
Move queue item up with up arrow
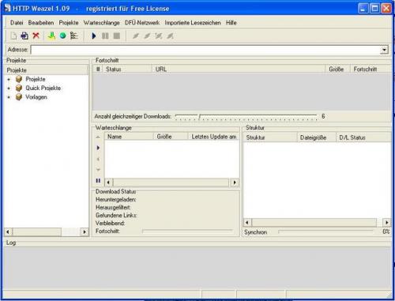click(98, 137)
